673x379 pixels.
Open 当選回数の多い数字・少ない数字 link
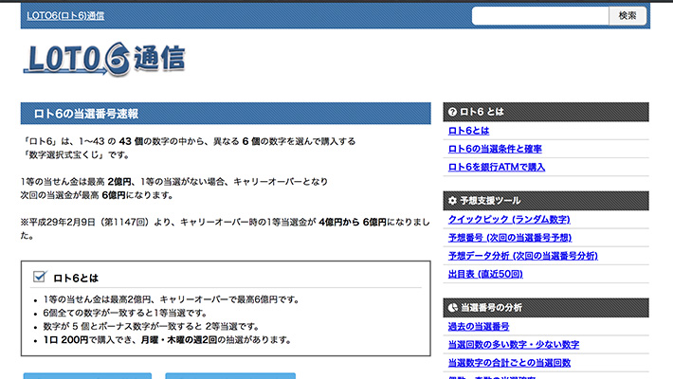point(513,345)
